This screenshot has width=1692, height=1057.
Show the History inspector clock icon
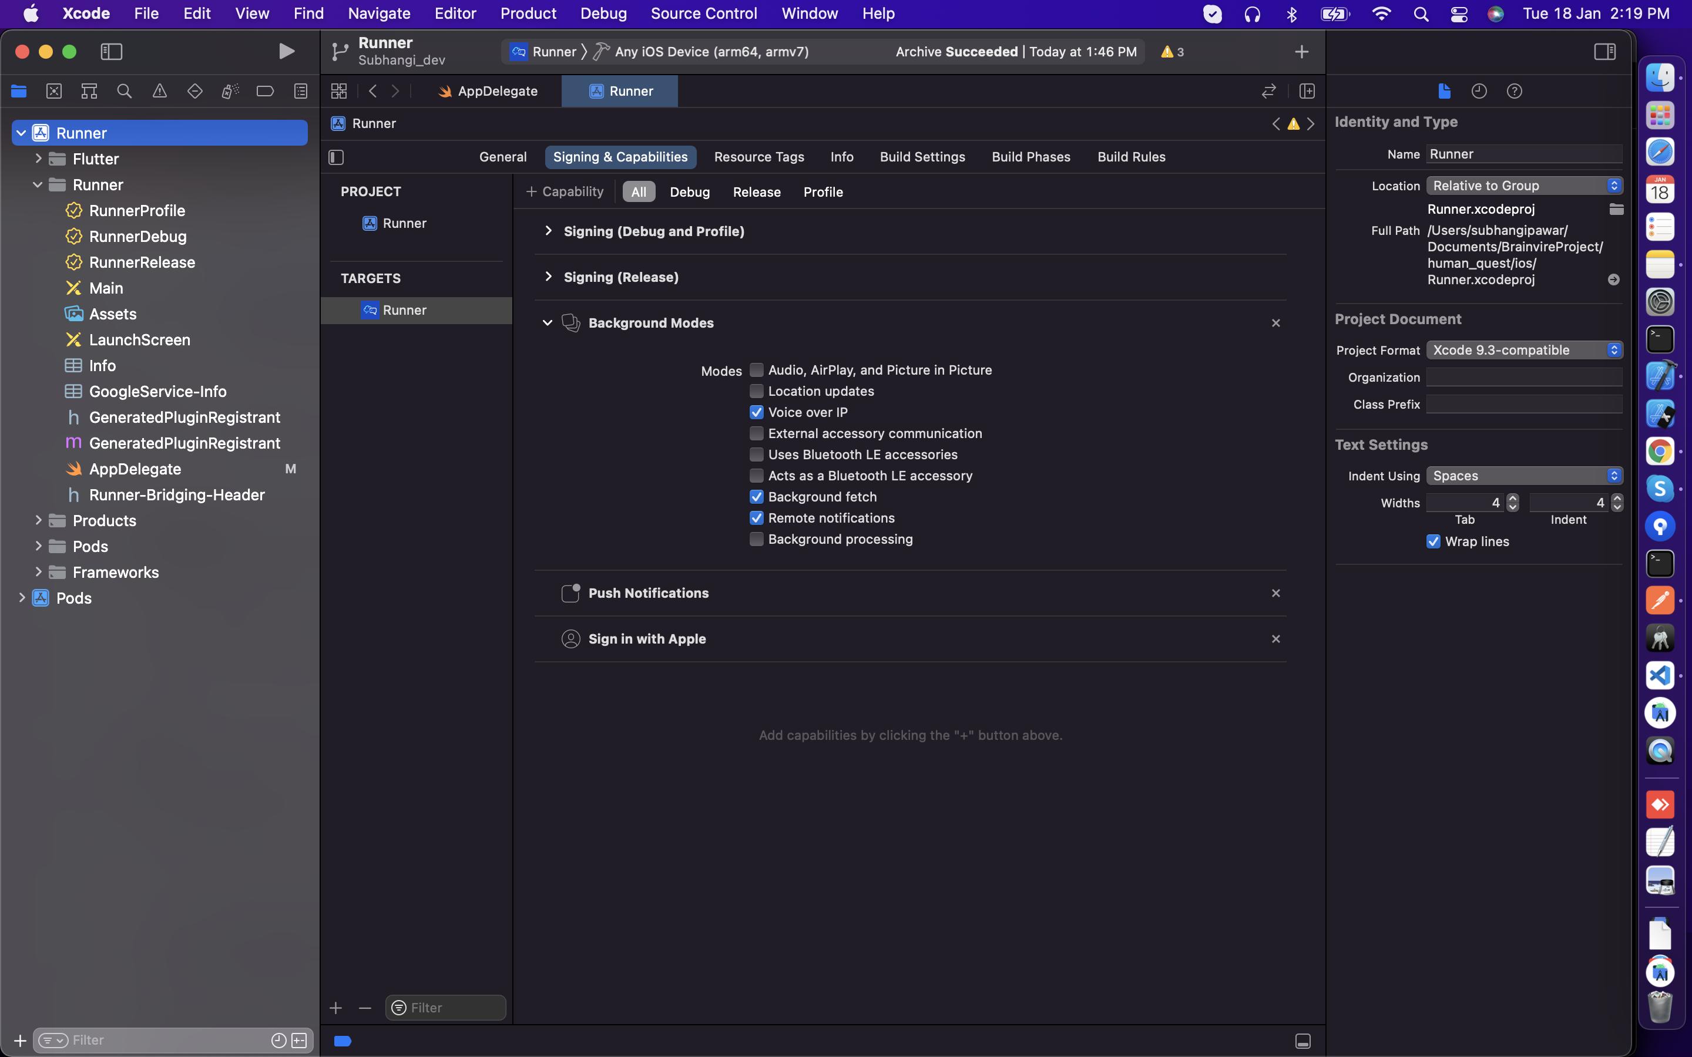click(x=1479, y=91)
